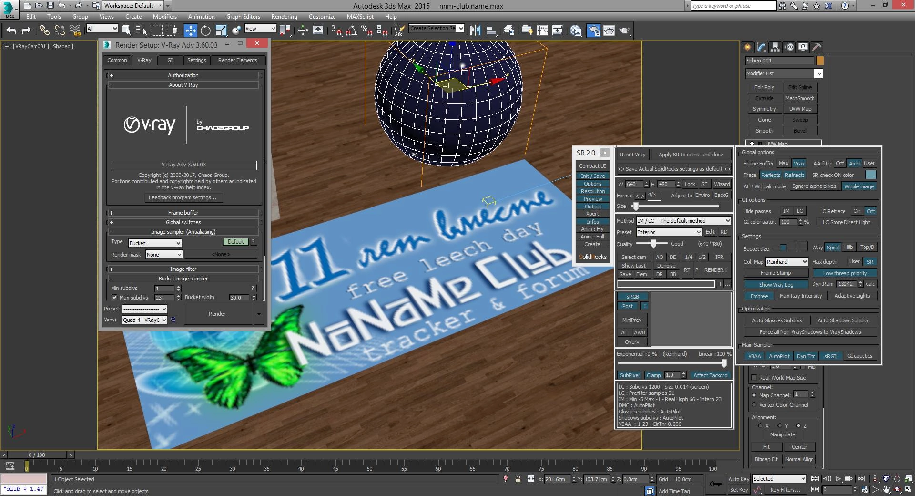915x496 pixels.
Task: Toggle the Percent Snap icon
Action: pyautogui.click(x=366, y=31)
